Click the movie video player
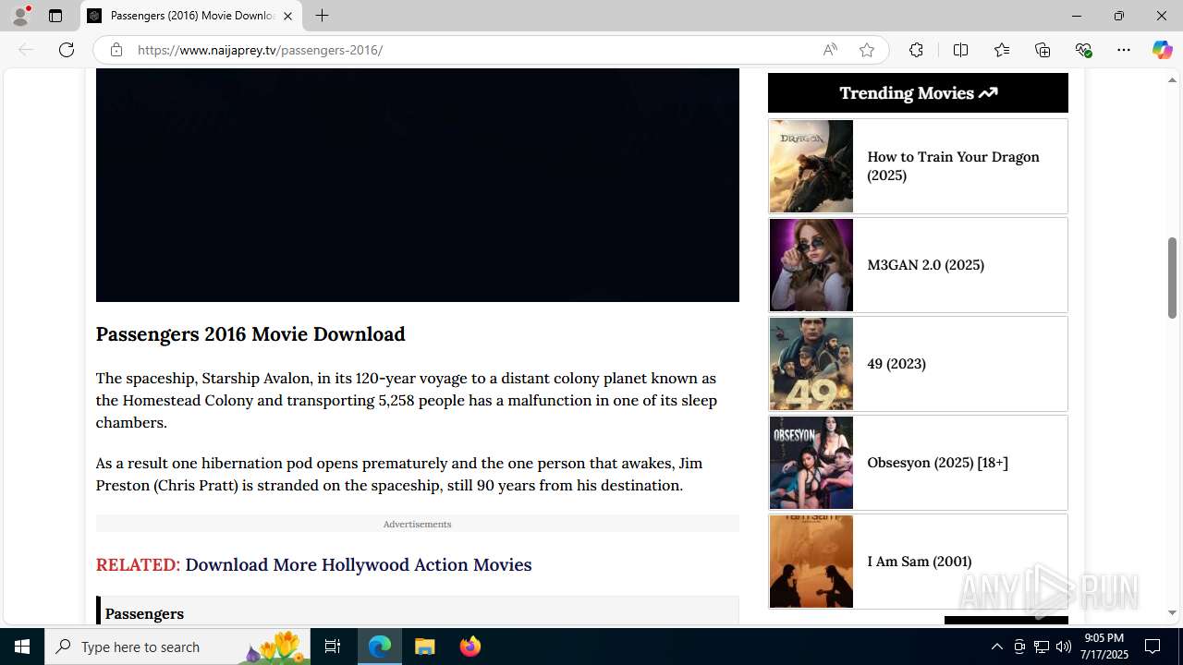Screen dimensions: 1183x665 coord(418,185)
